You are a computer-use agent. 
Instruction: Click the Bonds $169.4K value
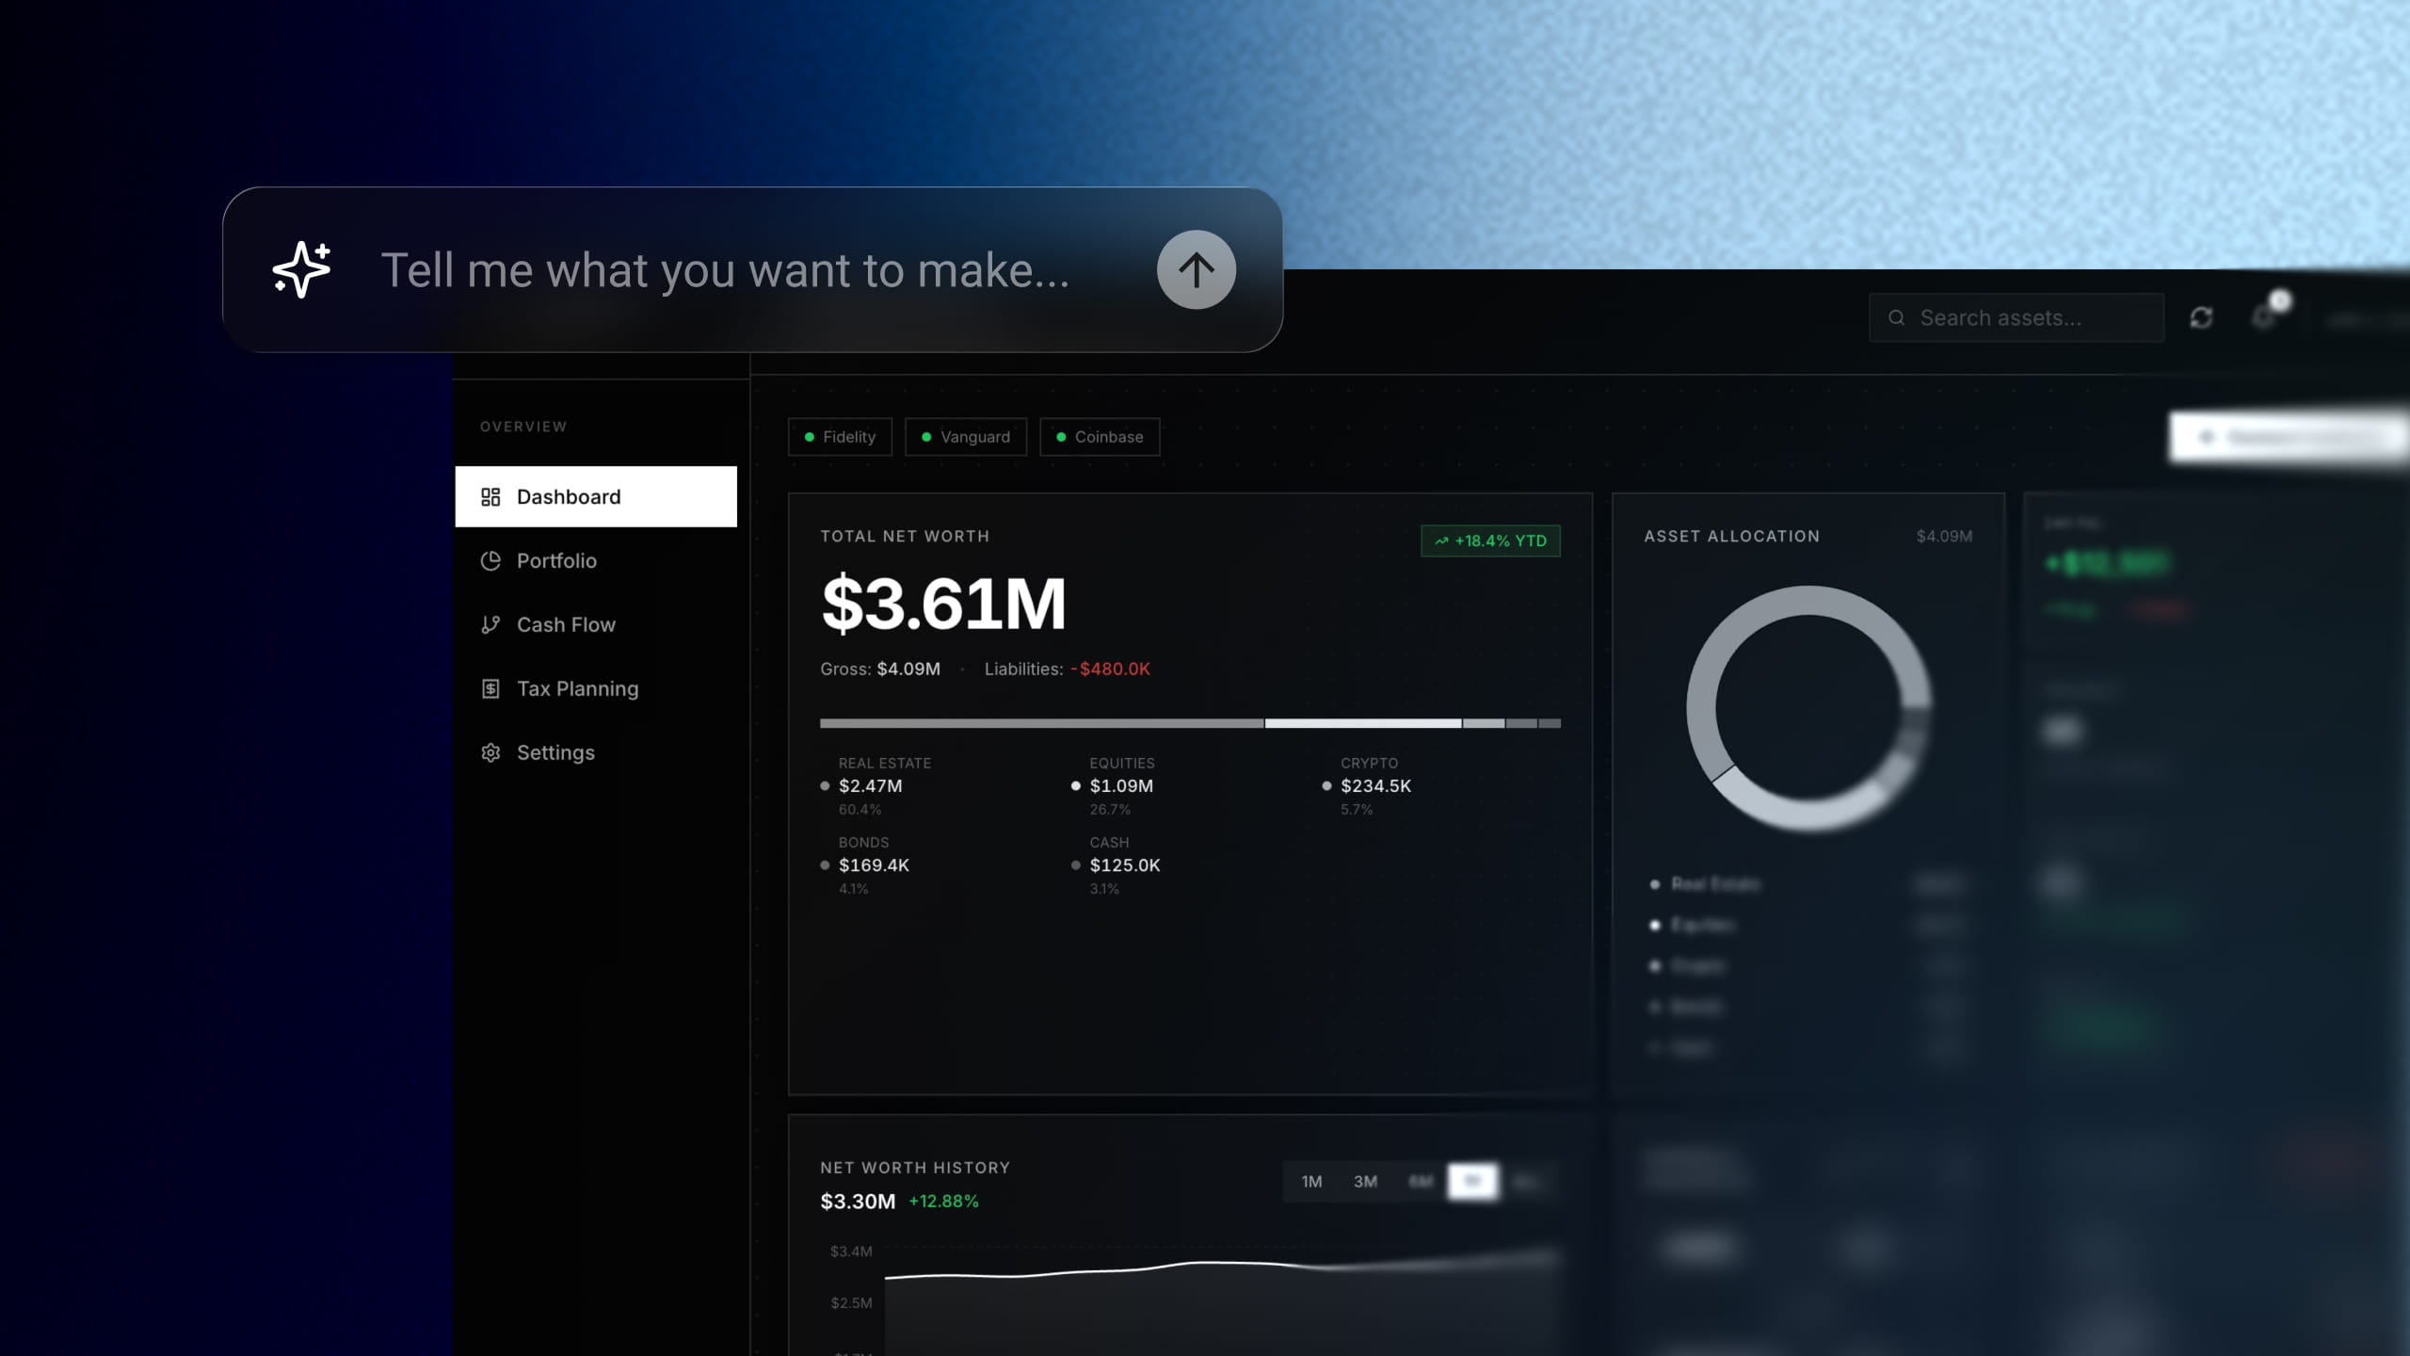874,864
